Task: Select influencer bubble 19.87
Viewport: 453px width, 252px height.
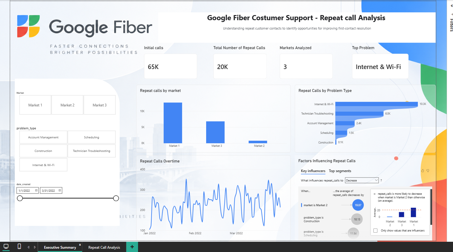Action: click(x=358, y=205)
